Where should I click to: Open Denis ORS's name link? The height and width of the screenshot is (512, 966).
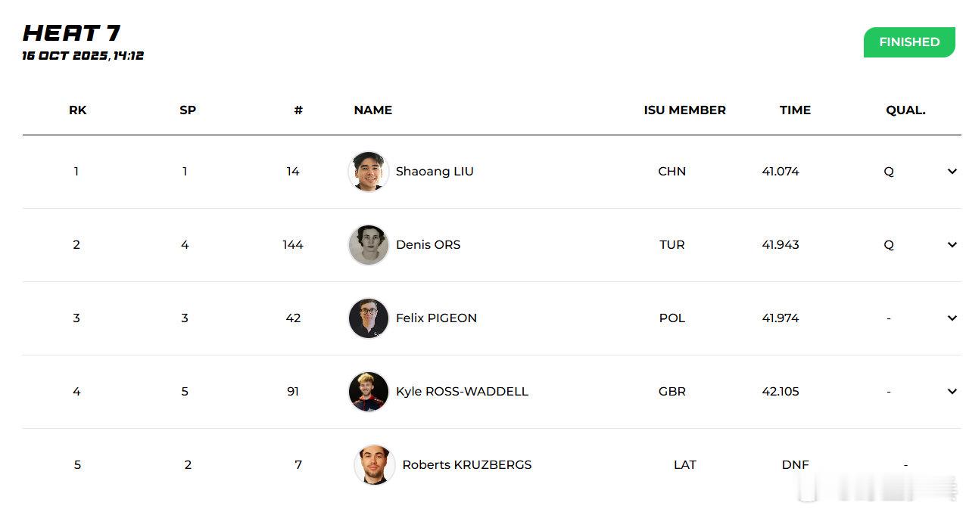[x=428, y=245]
